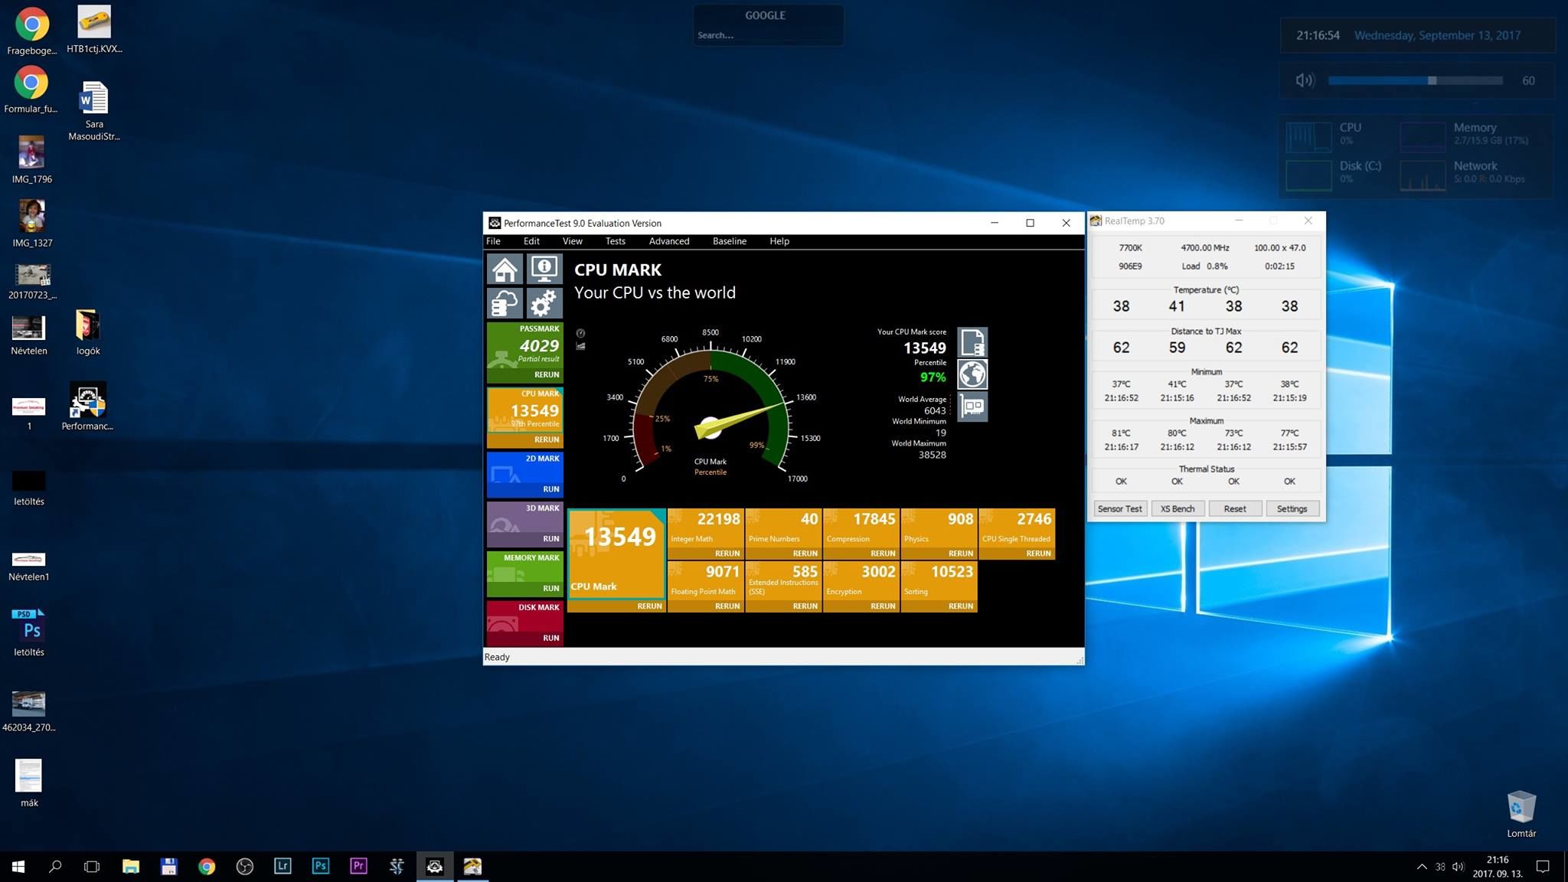Viewport: 1568px width, 882px height.
Task: Click the desktop volume slider widget
Action: point(1415,80)
